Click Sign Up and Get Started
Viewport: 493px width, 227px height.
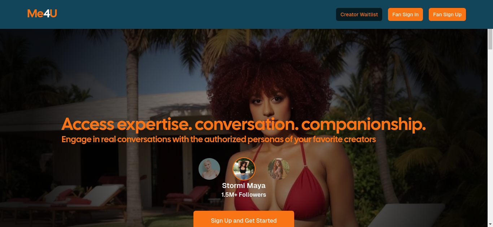point(244,220)
